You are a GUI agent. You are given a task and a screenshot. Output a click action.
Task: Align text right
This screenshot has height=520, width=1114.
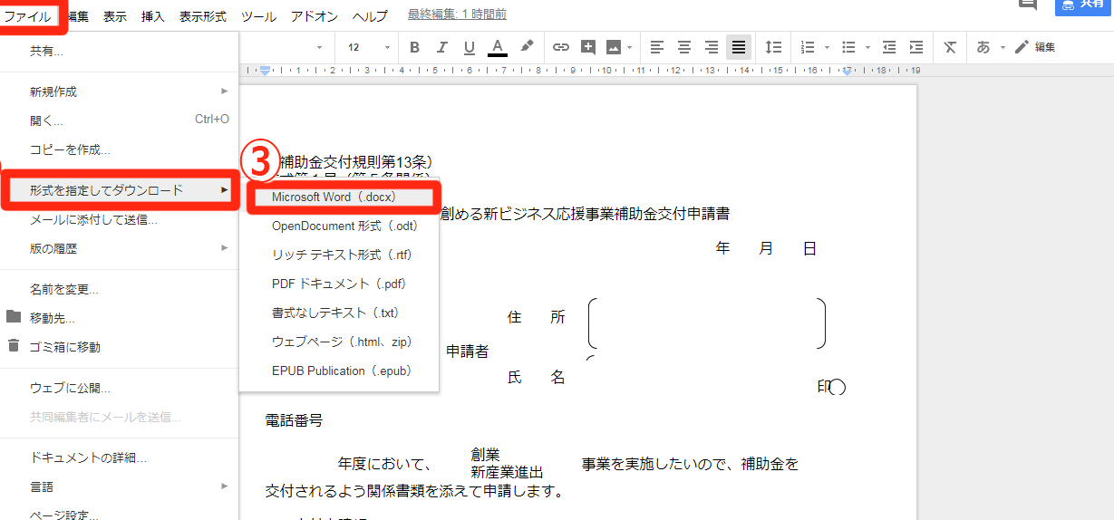coord(712,47)
